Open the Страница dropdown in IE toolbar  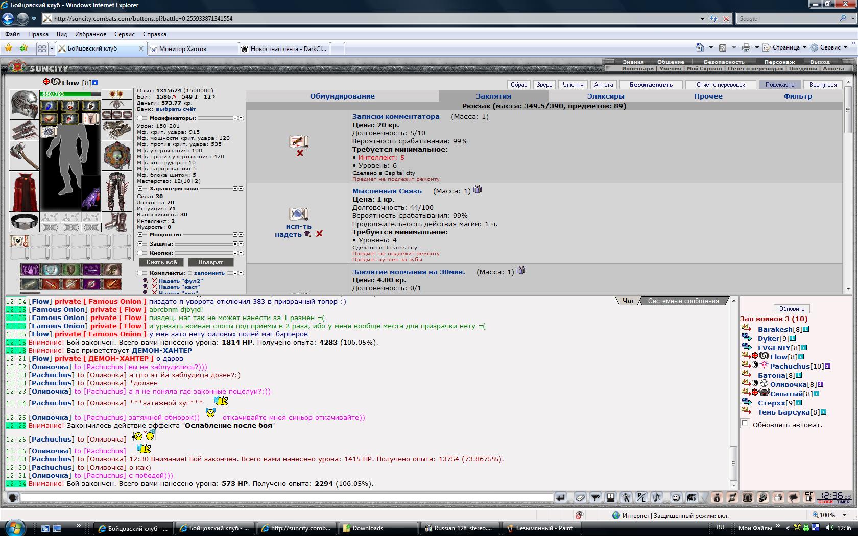pos(784,47)
